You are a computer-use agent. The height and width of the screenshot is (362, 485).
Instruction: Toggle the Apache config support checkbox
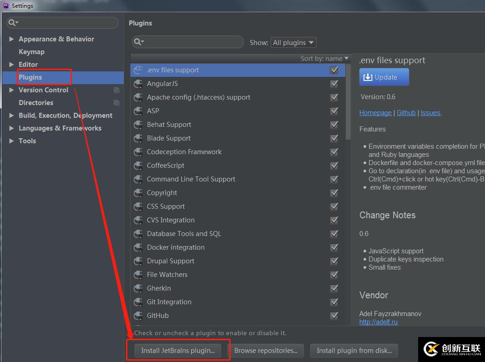(334, 97)
